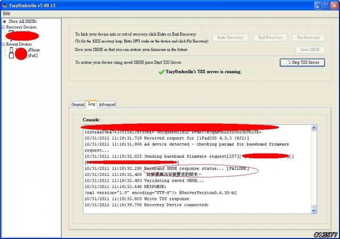Click the 'Validating saved SHSH...' log line
Viewport: 340px width, 239px height.
click(144, 181)
